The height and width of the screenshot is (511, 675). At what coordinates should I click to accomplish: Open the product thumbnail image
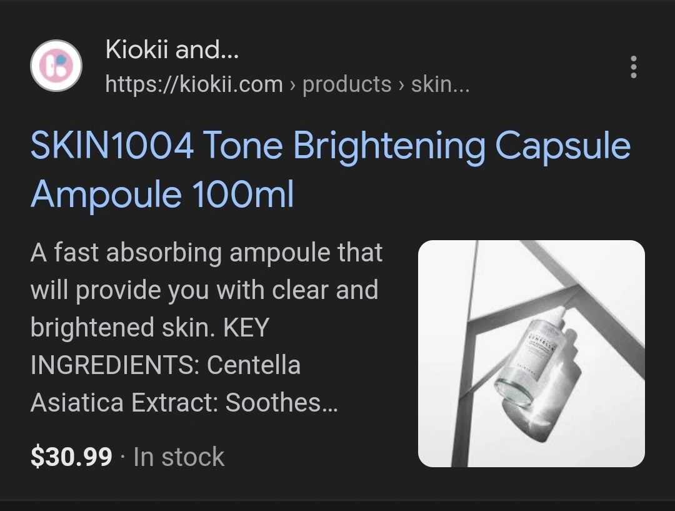pos(531,353)
